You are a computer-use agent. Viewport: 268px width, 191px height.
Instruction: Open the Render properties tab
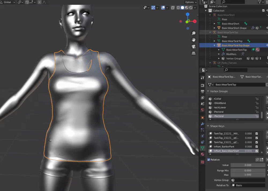tap(203, 85)
